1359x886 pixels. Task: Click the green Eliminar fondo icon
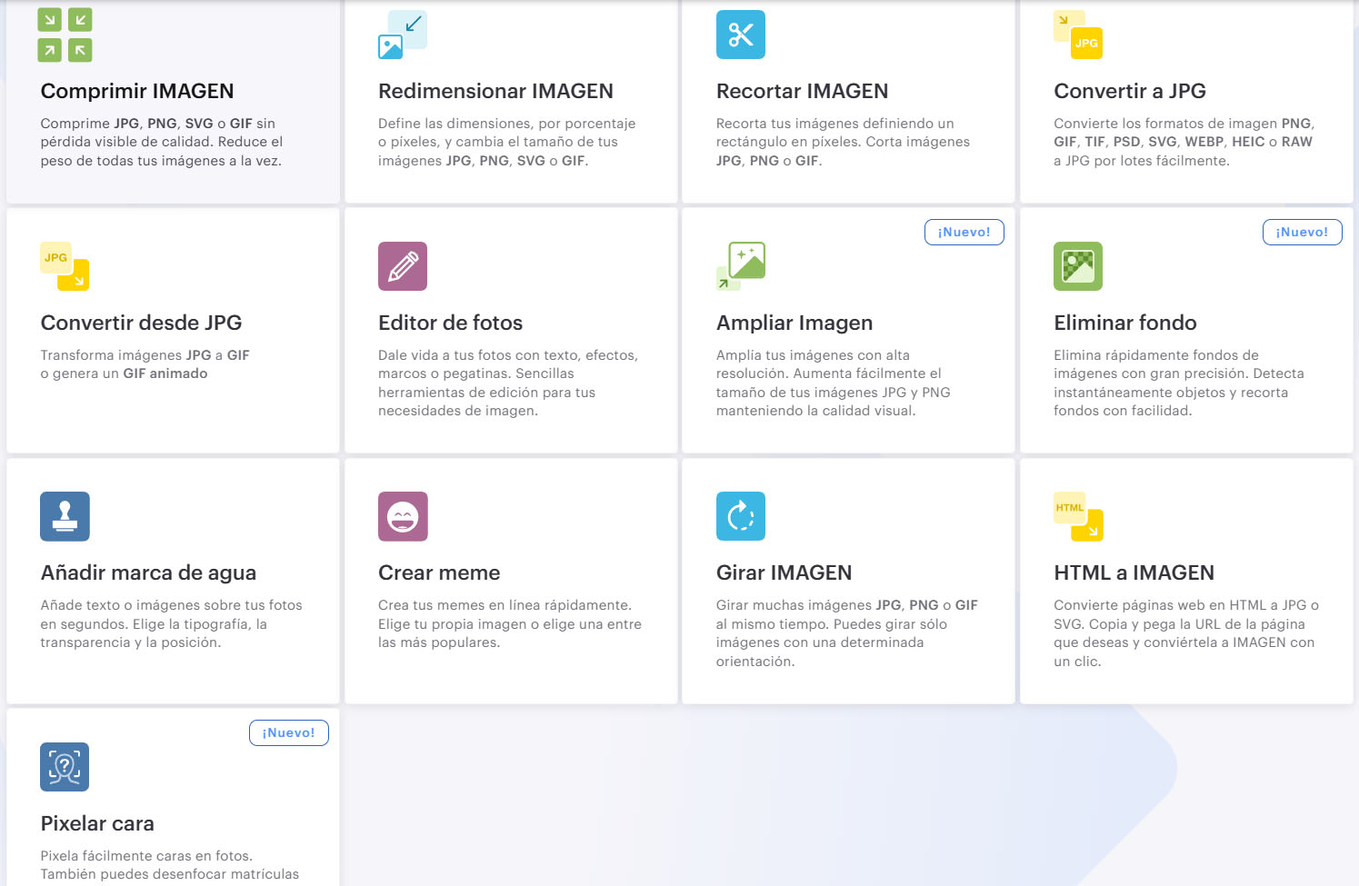coord(1077,266)
